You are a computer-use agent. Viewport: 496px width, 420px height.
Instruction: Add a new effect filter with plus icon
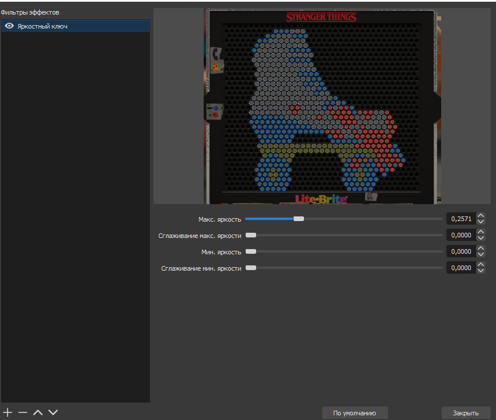(8, 412)
